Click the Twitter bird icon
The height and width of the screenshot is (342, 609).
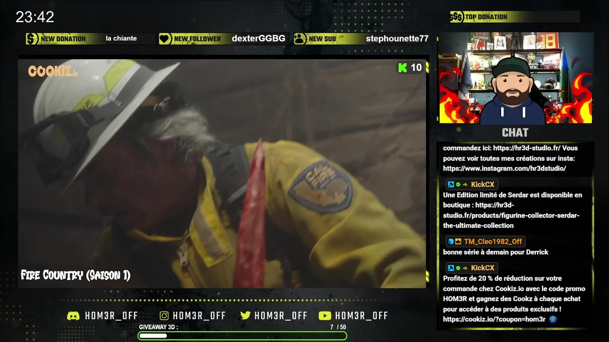(246, 316)
